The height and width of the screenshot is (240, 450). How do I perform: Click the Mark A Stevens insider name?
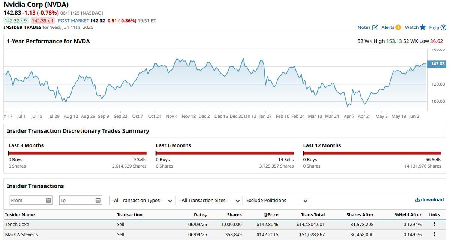coord(21,234)
